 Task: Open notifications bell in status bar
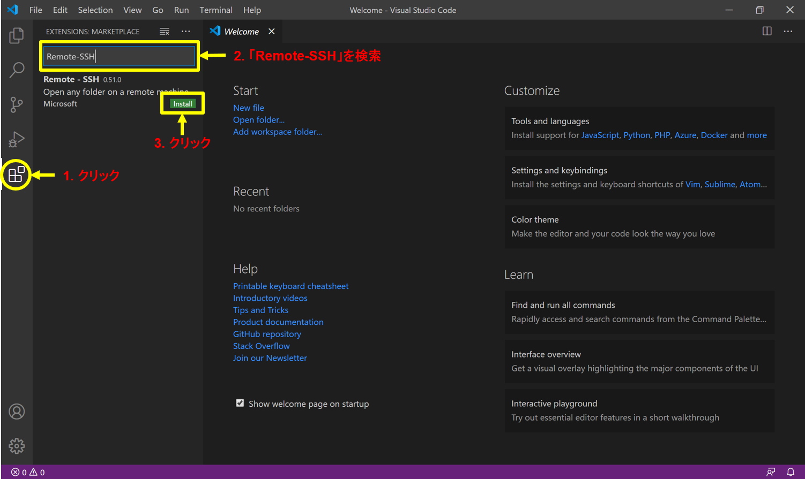791,472
